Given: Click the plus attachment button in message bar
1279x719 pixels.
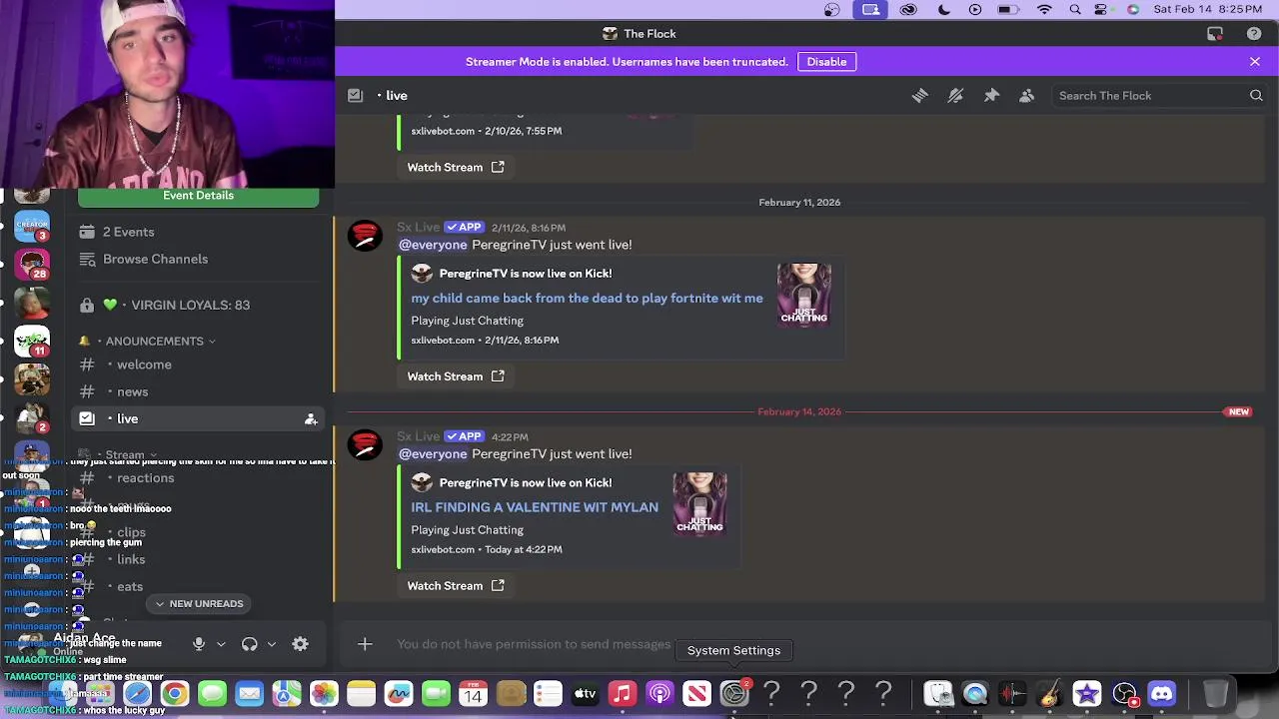Looking at the screenshot, I should pyautogui.click(x=365, y=644).
